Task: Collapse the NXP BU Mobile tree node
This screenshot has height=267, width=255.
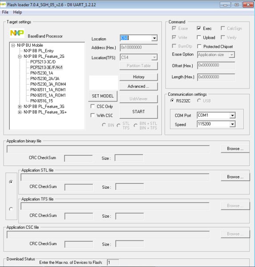Action: tap(13, 45)
